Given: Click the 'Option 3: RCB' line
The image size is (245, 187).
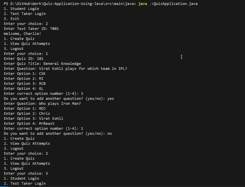Looking at the screenshot, I should 25,83.
